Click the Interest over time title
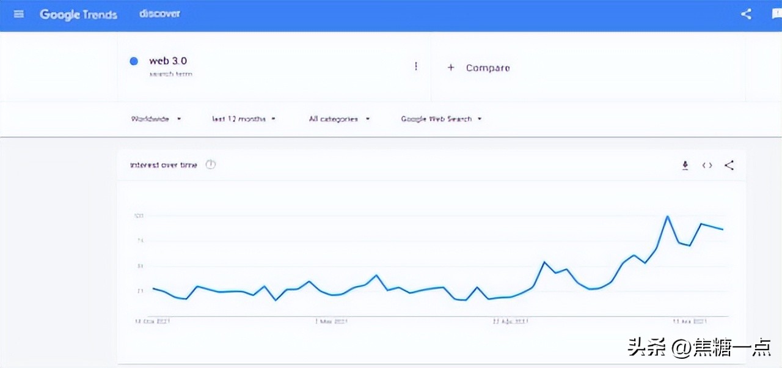Viewport: 782px width, 368px height. tap(163, 165)
